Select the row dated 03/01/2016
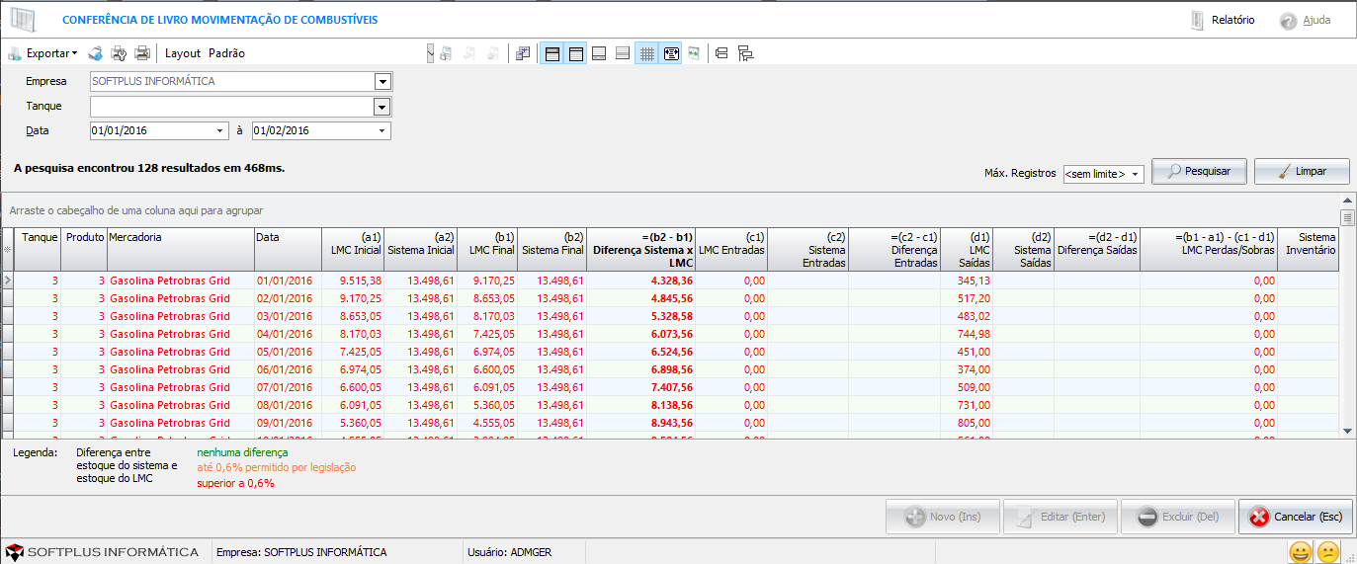 click(670, 316)
